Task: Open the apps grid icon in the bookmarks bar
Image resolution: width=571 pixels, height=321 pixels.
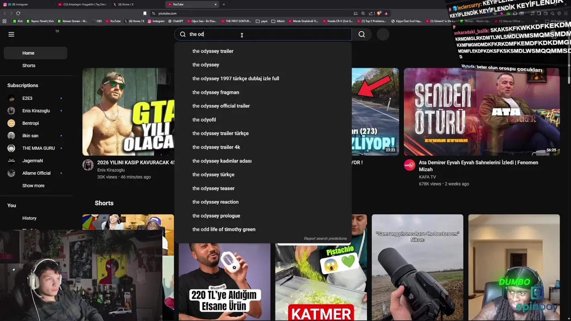Action: (x=4, y=21)
